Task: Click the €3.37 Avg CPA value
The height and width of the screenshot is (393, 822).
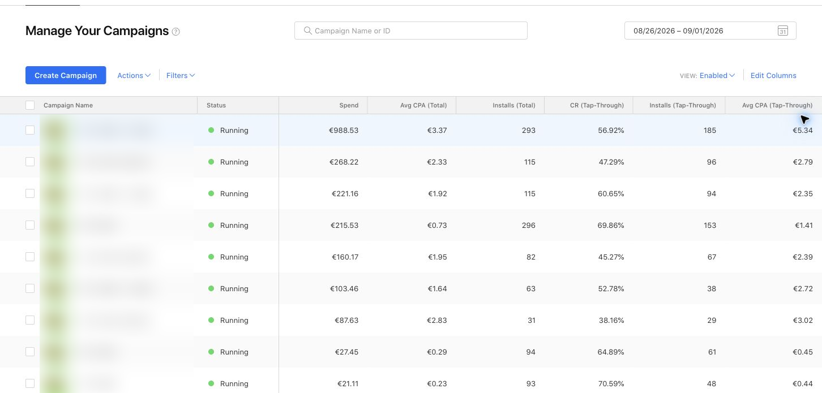Action: pyautogui.click(x=437, y=130)
